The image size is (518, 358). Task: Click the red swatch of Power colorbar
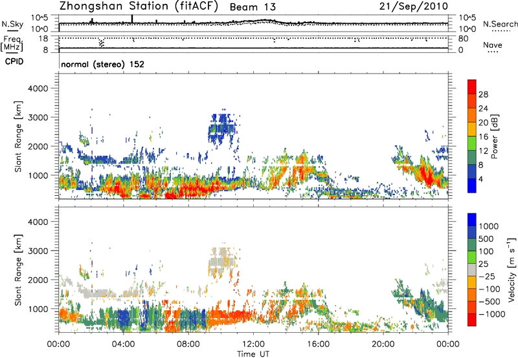point(472,85)
